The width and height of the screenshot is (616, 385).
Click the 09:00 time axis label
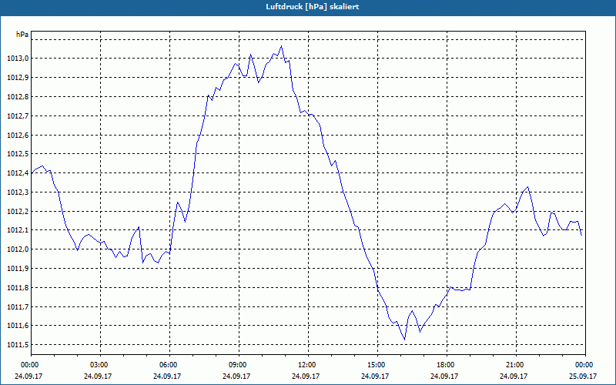(x=239, y=365)
